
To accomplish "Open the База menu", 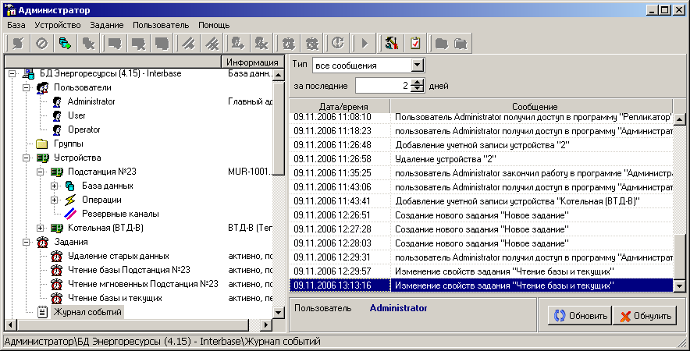I will [x=16, y=25].
